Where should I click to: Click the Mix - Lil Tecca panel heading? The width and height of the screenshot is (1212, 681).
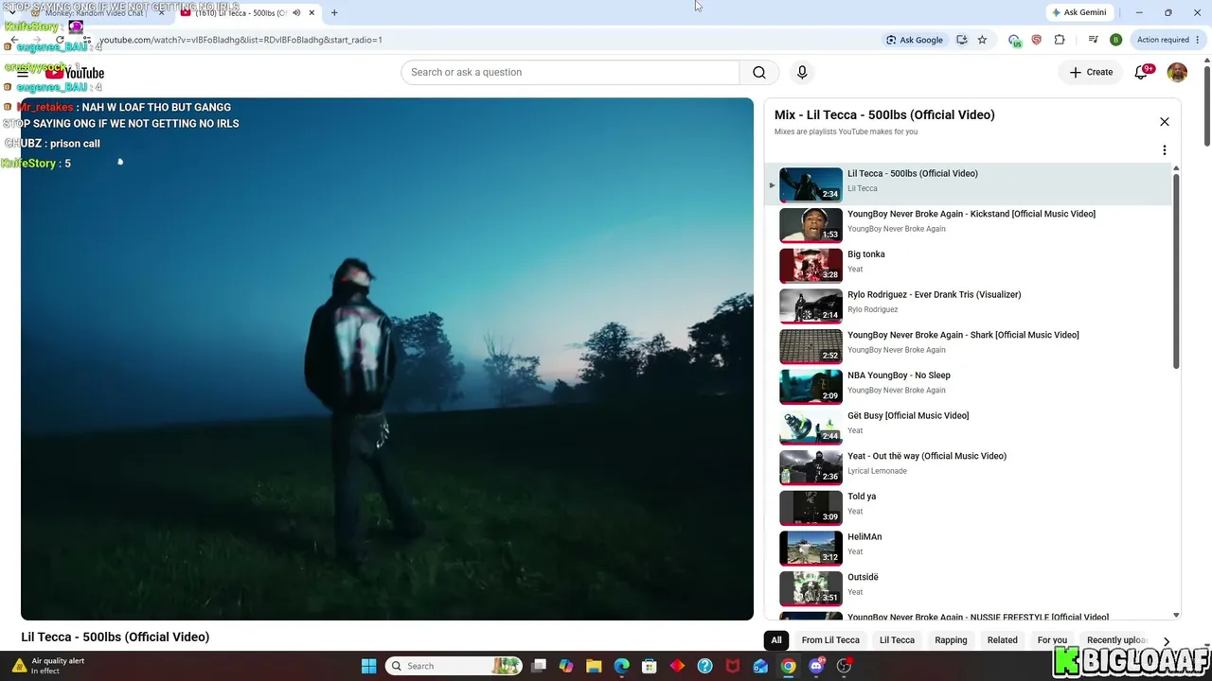884,115
